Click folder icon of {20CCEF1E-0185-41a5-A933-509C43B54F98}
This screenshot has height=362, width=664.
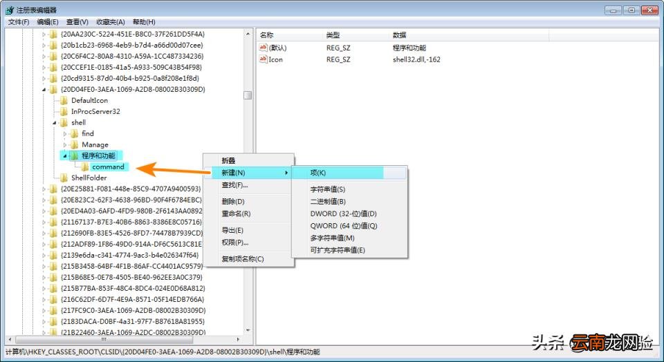click(x=53, y=67)
